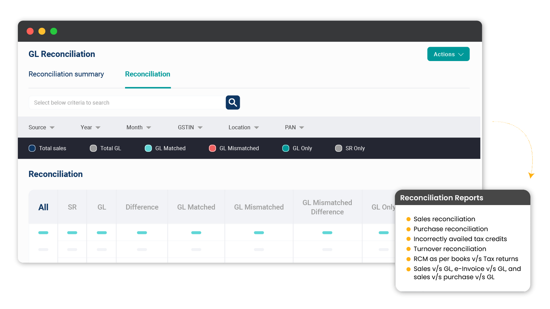Viewport: 550px width, 309px height.
Task: Open the Year filter dropdown
Action: (91, 127)
